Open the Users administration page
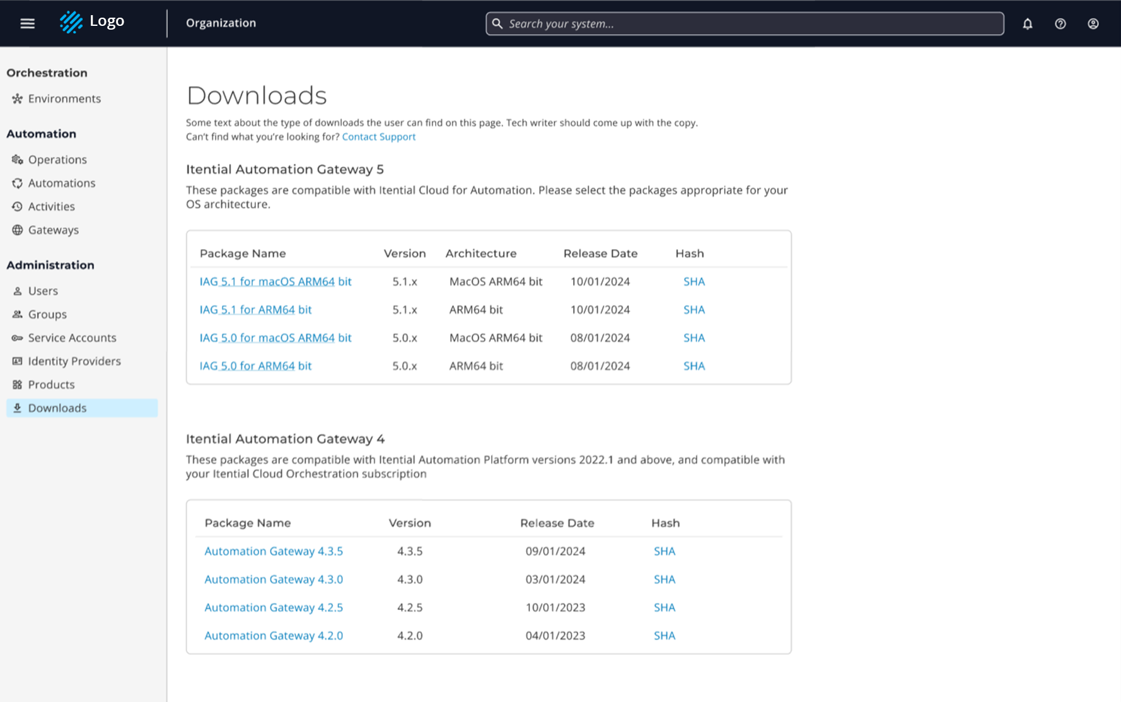The height and width of the screenshot is (702, 1121). pos(43,291)
